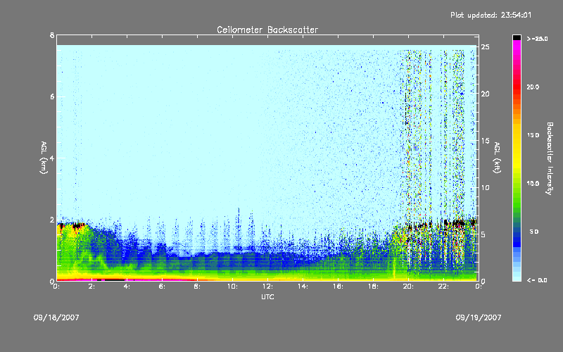Click the "AGL (km)" axis label
Image resolution: width=563 pixels, height=352 pixels.
point(44,158)
